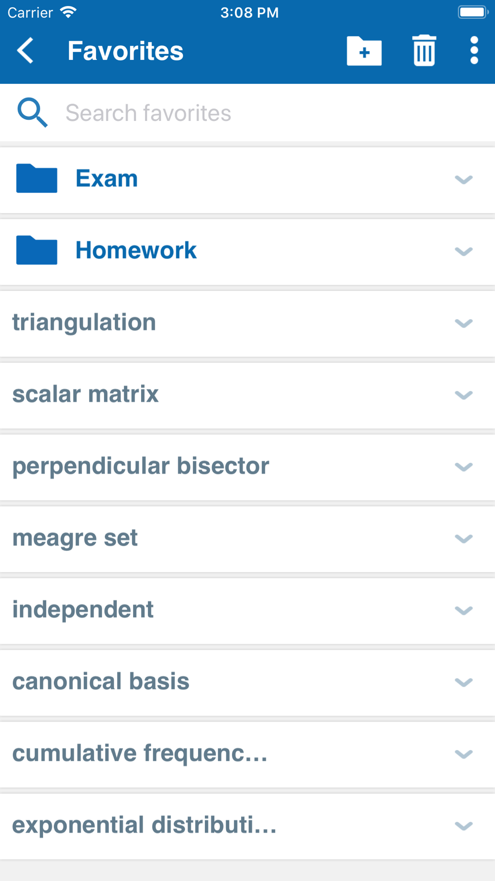Create a new favorites folder
This screenshot has height=881, width=495.
click(364, 51)
